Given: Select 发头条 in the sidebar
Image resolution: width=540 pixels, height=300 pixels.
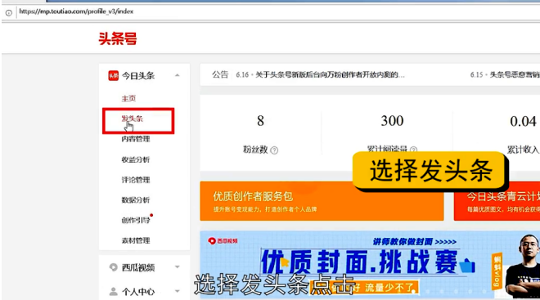Looking at the screenshot, I should [x=132, y=119].
